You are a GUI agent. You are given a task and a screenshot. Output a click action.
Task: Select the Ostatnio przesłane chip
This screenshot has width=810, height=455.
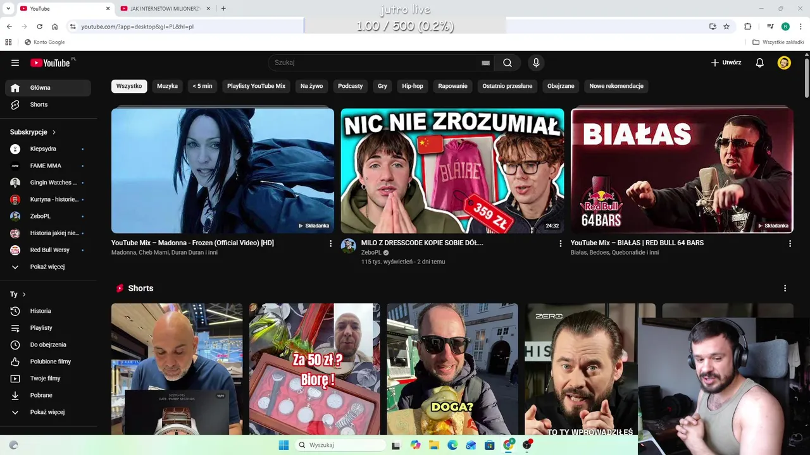[x=508, y=86]
